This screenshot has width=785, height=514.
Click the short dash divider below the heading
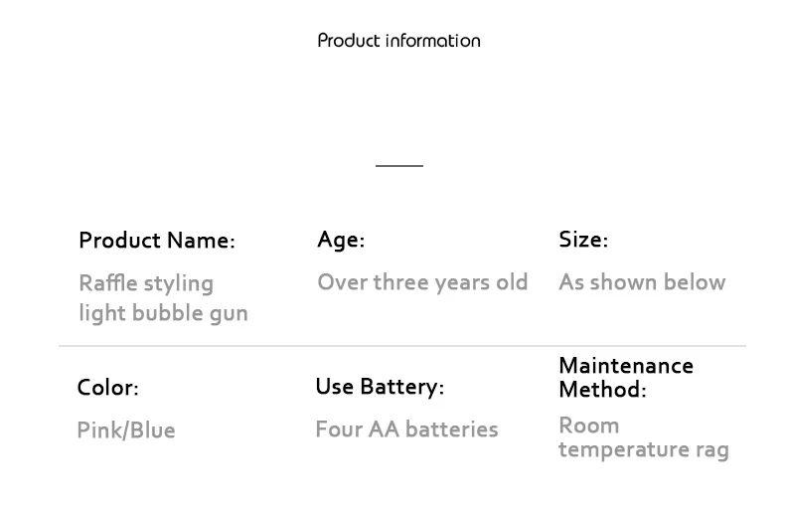[398, 165]
